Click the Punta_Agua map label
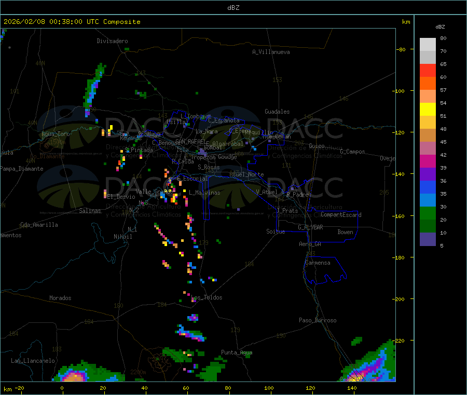Screen dimensions: 467x395 [237, 352]
